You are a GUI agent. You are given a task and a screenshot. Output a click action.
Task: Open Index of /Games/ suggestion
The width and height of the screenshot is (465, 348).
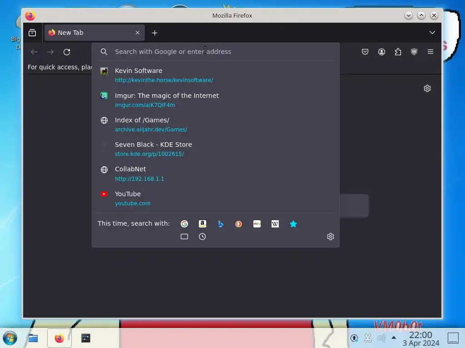tap(216, 124)
